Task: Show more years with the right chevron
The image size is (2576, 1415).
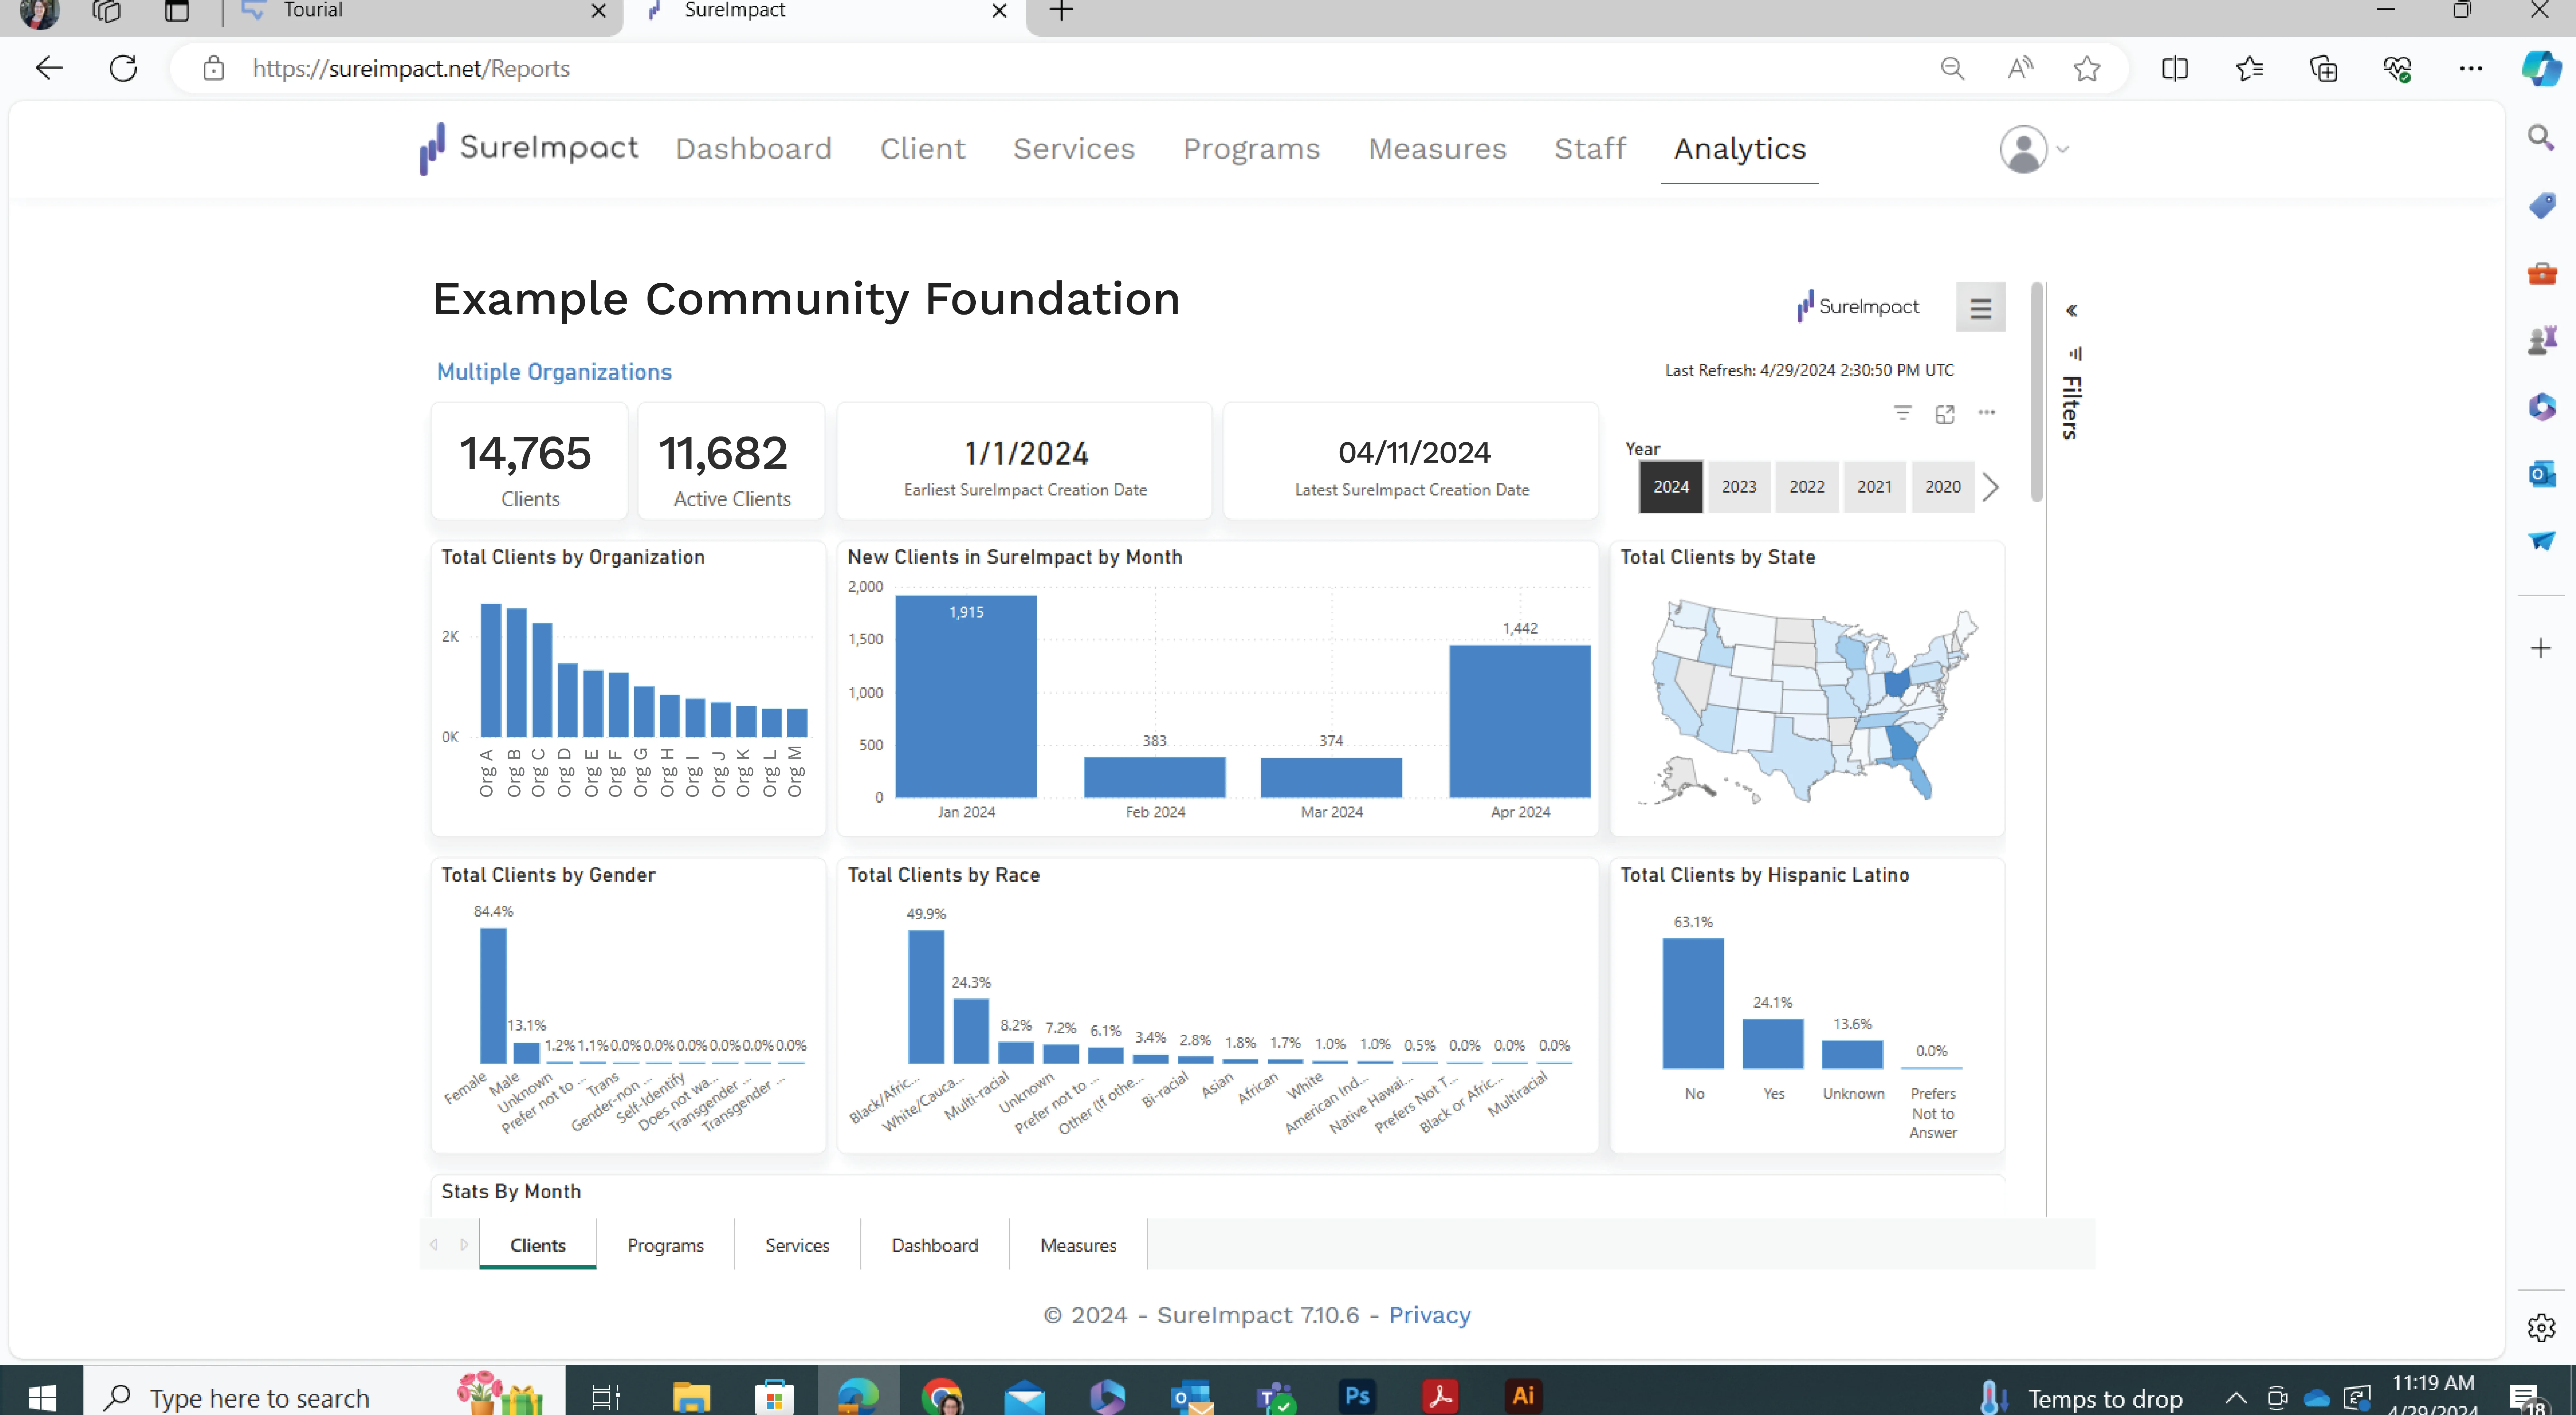Action: [1991, 487]
